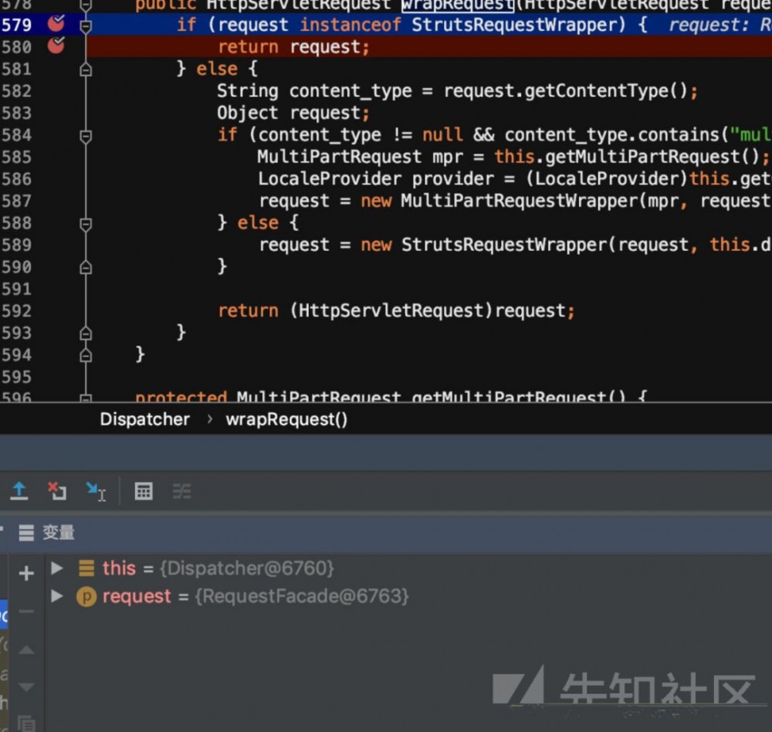
Task: Expand the request variable in variables panel
Action: [58, 596]
